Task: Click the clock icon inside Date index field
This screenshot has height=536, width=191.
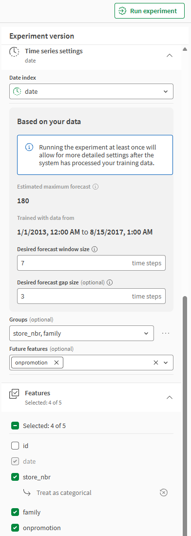Action: pyautogui.click(x=17, y=91)
